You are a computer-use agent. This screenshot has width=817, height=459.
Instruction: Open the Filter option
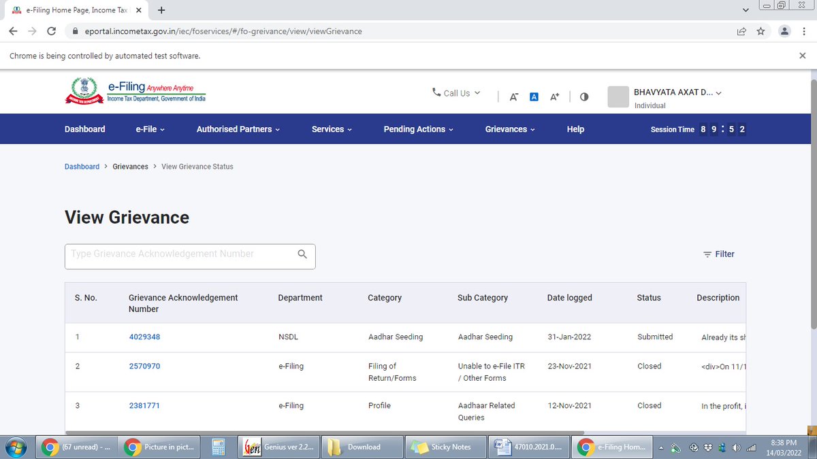[x=719, y=254]
